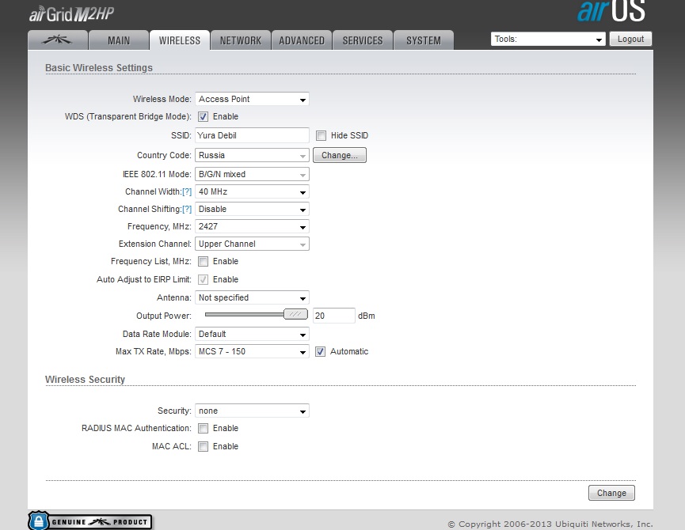Screen dimensions: 685x530
Task: Open the IEEE 802.11 Mode dropdown
Action: click(252, 174)
